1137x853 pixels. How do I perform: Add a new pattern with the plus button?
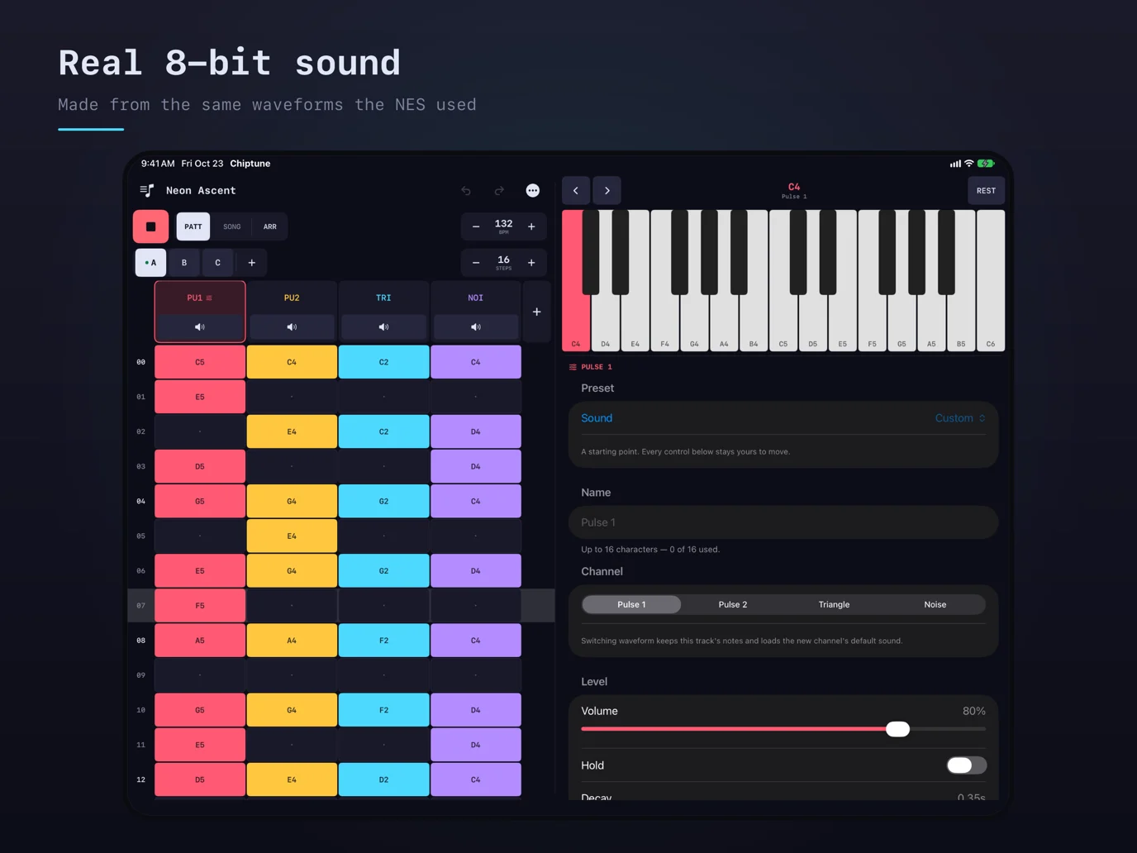(x=252, y=263)
